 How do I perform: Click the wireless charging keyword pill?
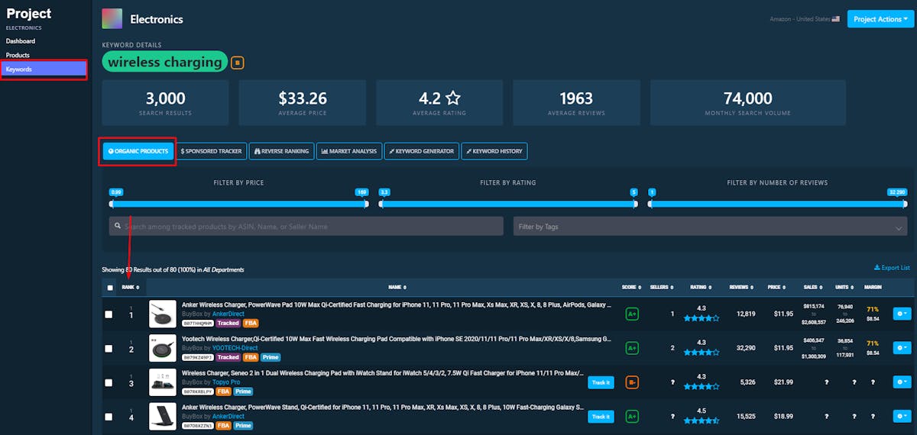164,62
